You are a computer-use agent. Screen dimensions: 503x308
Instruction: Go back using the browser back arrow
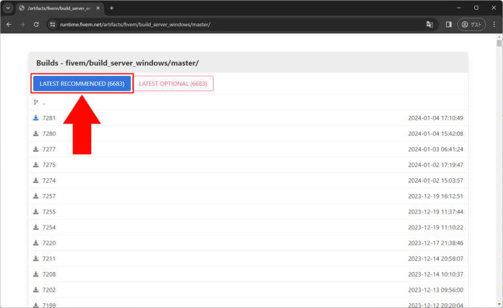pos(9,24)
